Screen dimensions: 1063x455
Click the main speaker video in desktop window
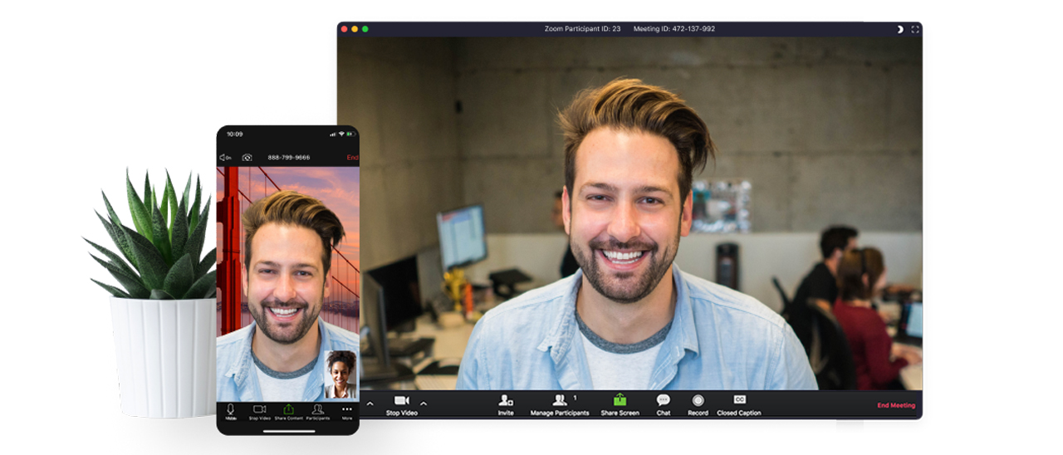(629, 213)
